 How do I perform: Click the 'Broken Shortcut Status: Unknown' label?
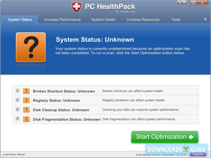coord(64,91)
